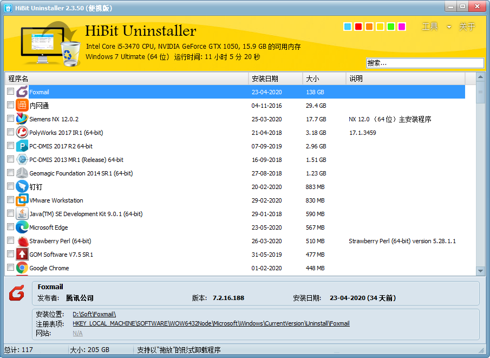Tick the checkbox for 钉钉
The width and height of the screenshot is (490, 358).
11,186
